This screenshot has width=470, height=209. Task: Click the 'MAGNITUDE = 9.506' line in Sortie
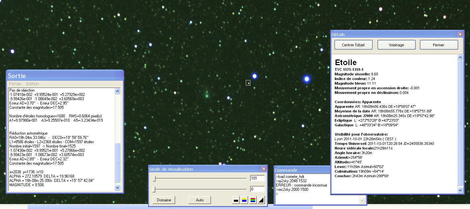click(26, 185)
